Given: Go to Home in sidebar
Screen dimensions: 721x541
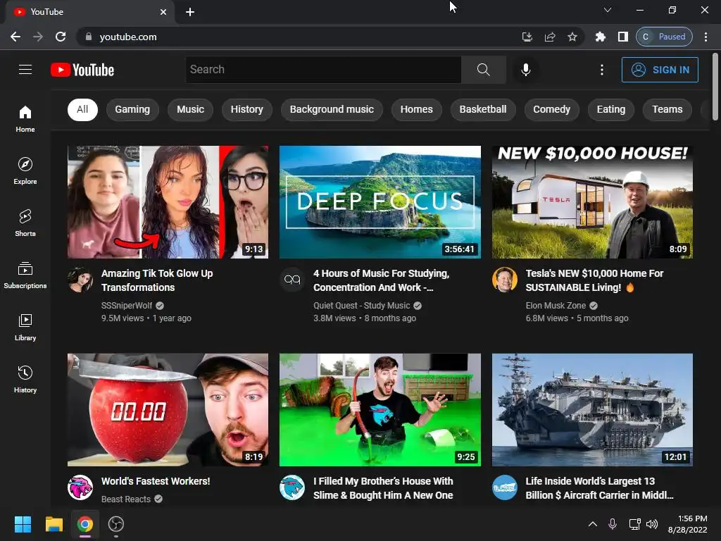Looking at the screenshot, I should (x=25, y=119).
